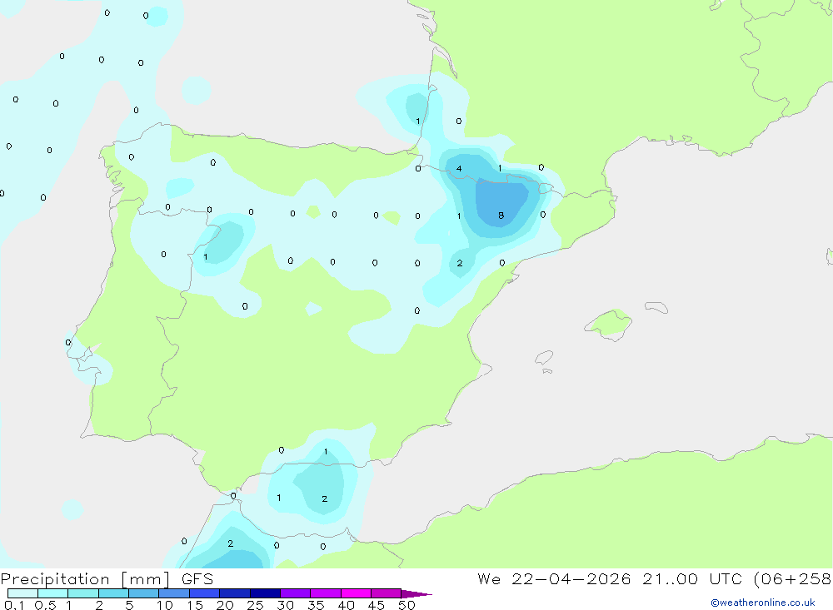The height and width of the screenshot is (610, 833).
Task: Click the '8' precipitation value on the map
Action: [501, 216]
